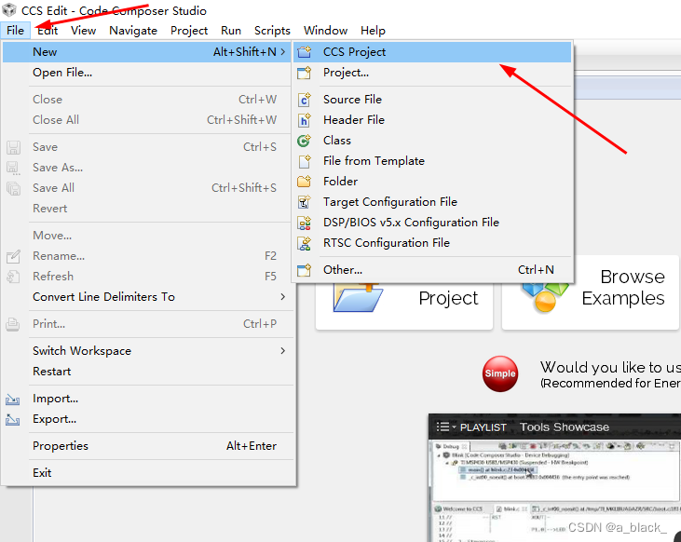
Task: Select Header File entry
Action: click(432, 120)
